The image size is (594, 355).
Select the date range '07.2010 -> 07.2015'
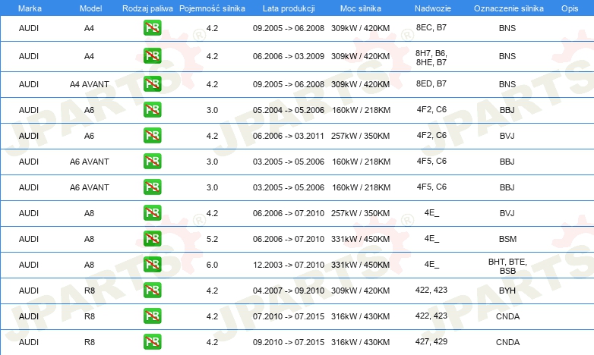289,316
